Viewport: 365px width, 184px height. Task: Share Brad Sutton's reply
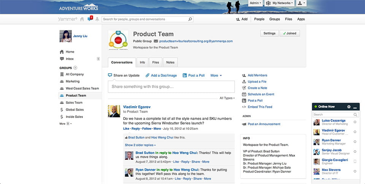click(195, 162)
